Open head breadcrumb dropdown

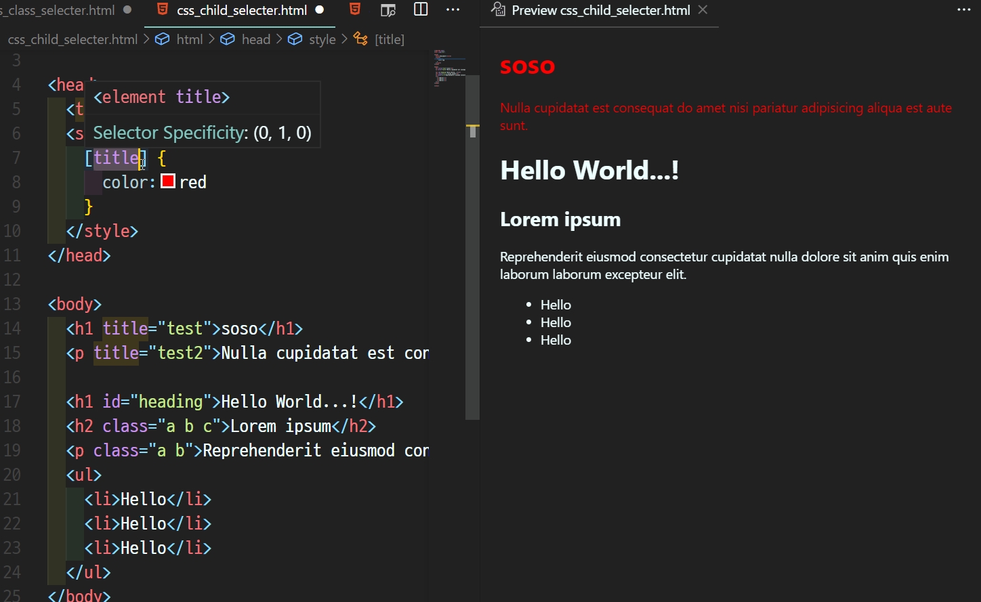(256, 39)
